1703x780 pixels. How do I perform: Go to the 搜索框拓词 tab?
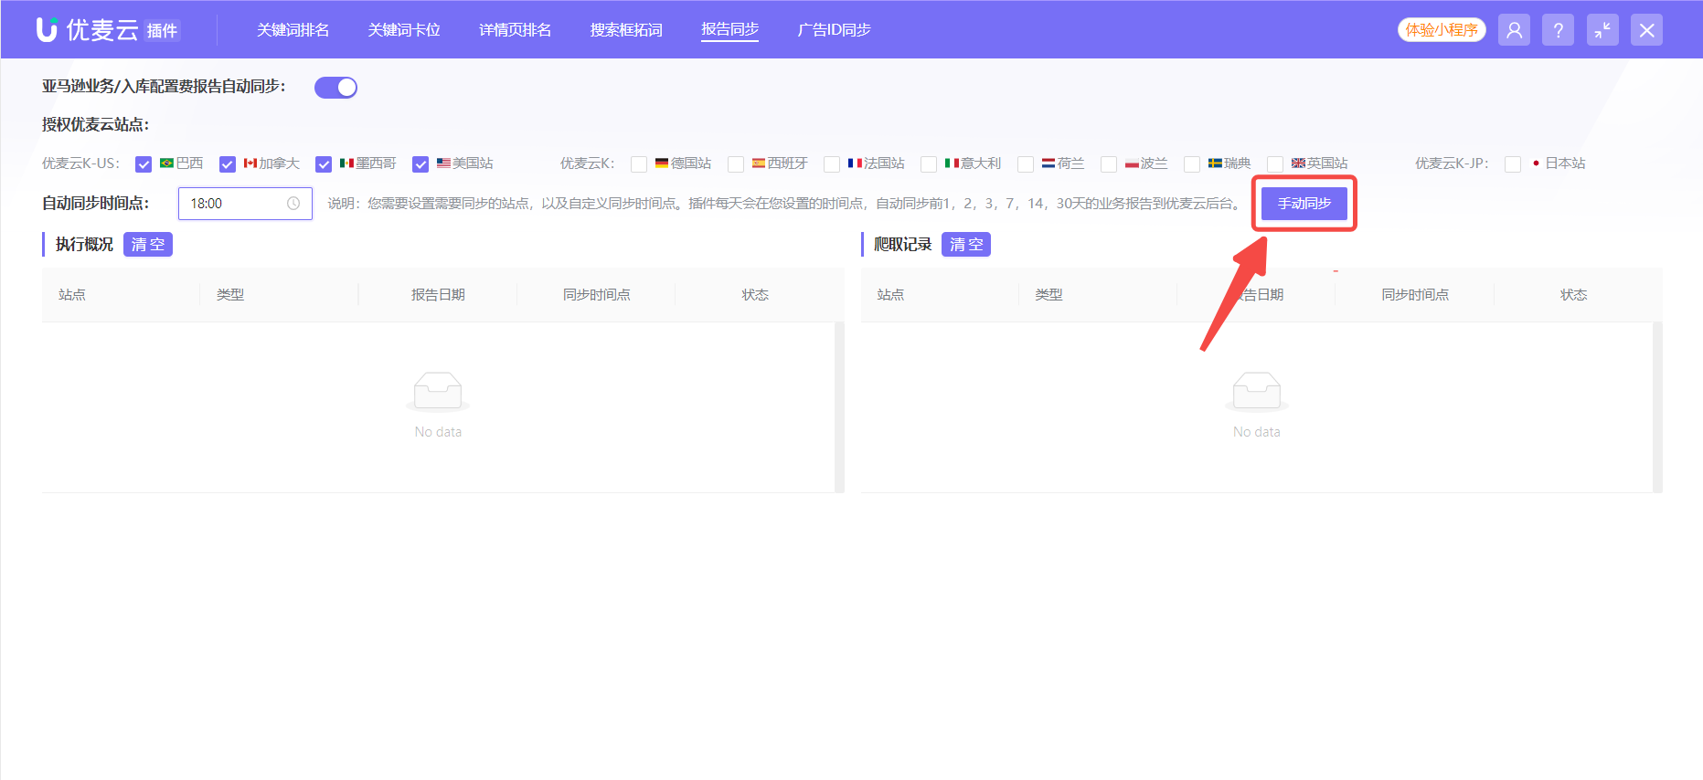click(626, 30)
